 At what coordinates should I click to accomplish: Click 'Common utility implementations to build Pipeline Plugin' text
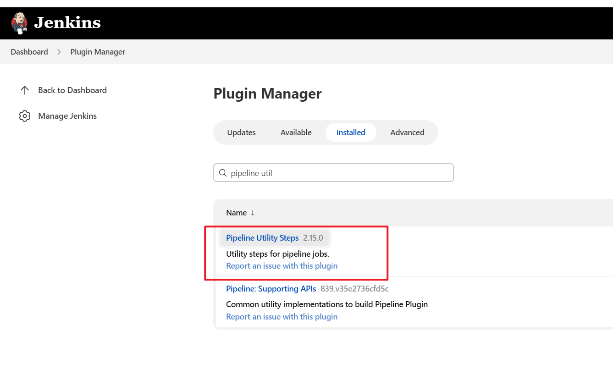(x=327, y=304)
